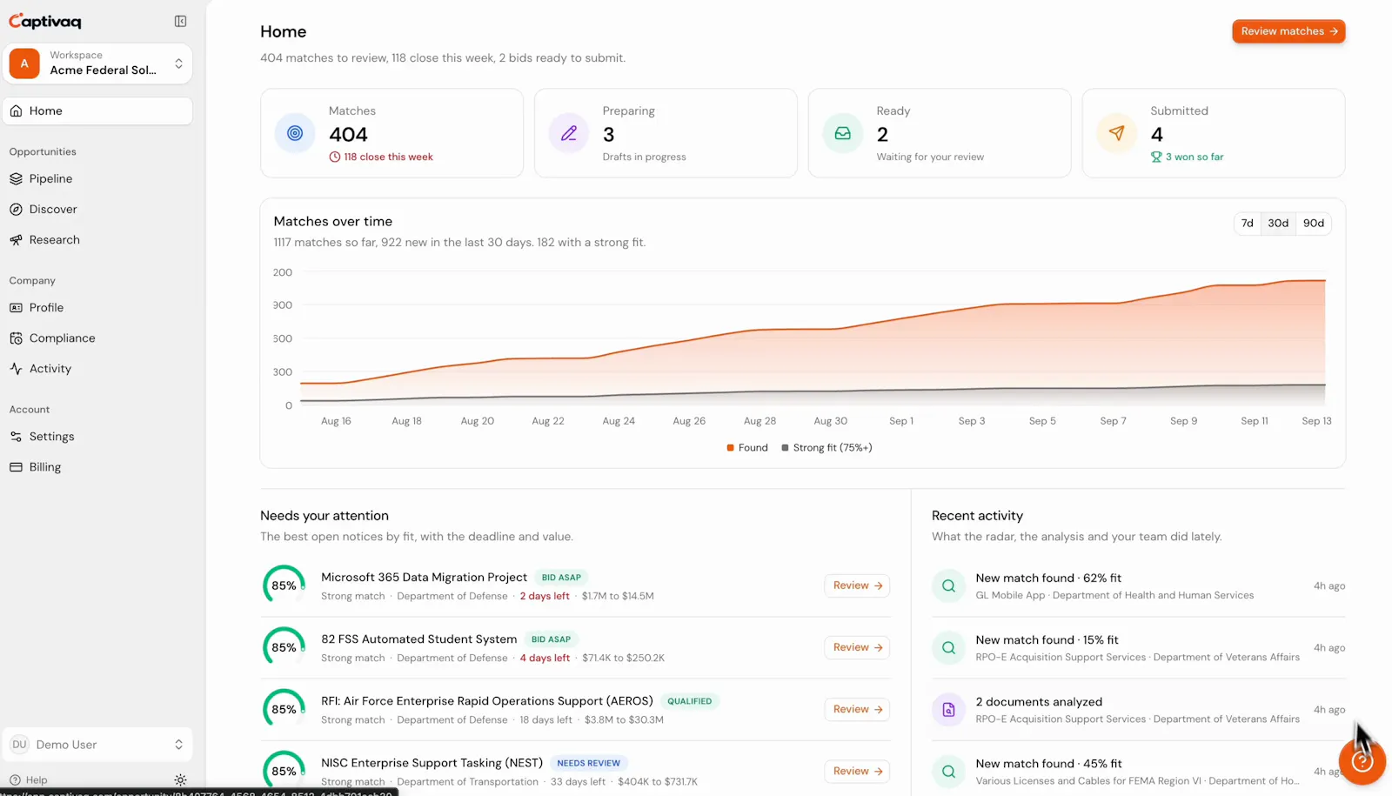Review the 82 FSS Automated Student System
Screen dimensions: 1392x796
point(857,647)
